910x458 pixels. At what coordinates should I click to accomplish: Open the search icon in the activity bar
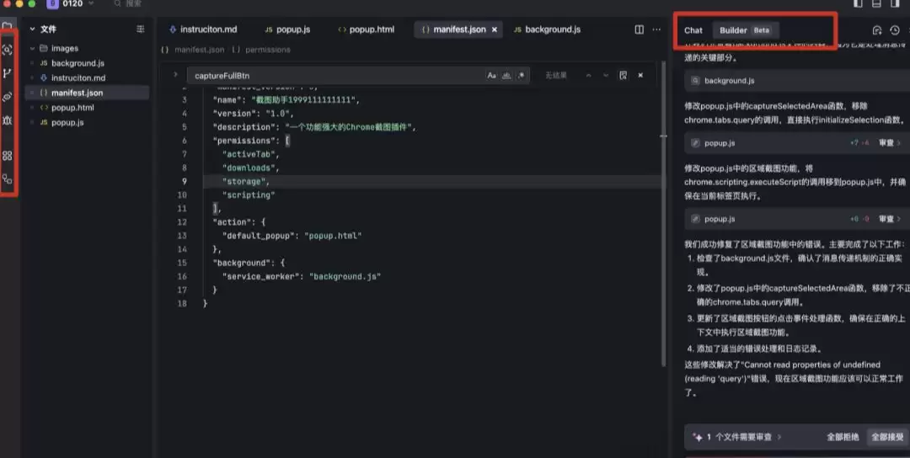[x=8, y=50]
